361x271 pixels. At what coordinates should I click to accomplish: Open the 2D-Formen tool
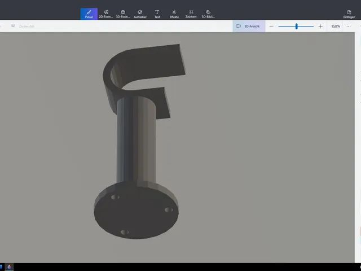[x=106, y=14]
